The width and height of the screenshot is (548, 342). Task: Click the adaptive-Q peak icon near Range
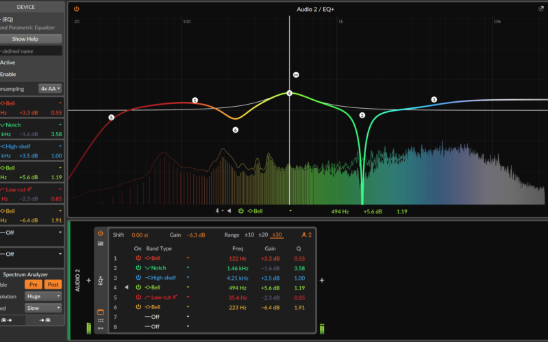[303, 235]
